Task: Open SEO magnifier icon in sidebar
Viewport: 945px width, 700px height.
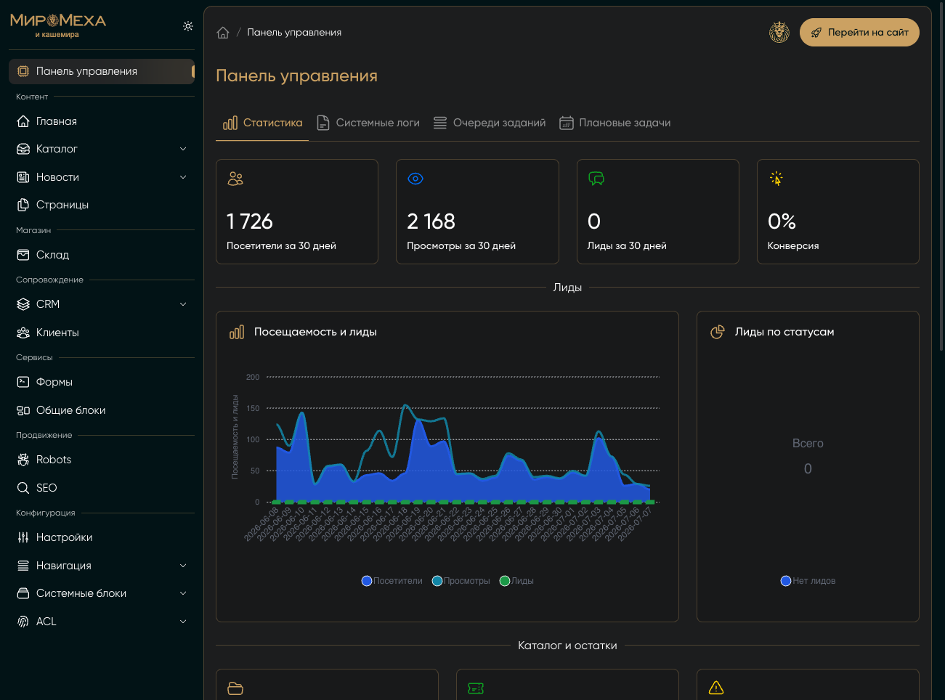Action: click(x=23, y=488)
